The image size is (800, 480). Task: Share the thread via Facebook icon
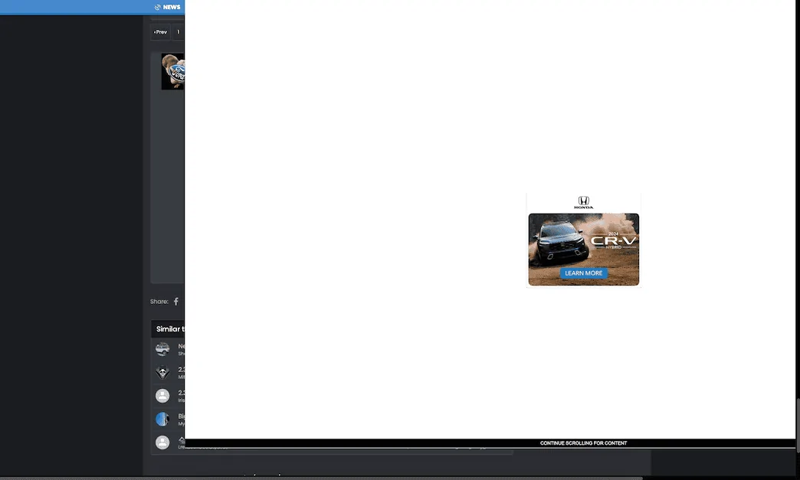click(176, 302)
